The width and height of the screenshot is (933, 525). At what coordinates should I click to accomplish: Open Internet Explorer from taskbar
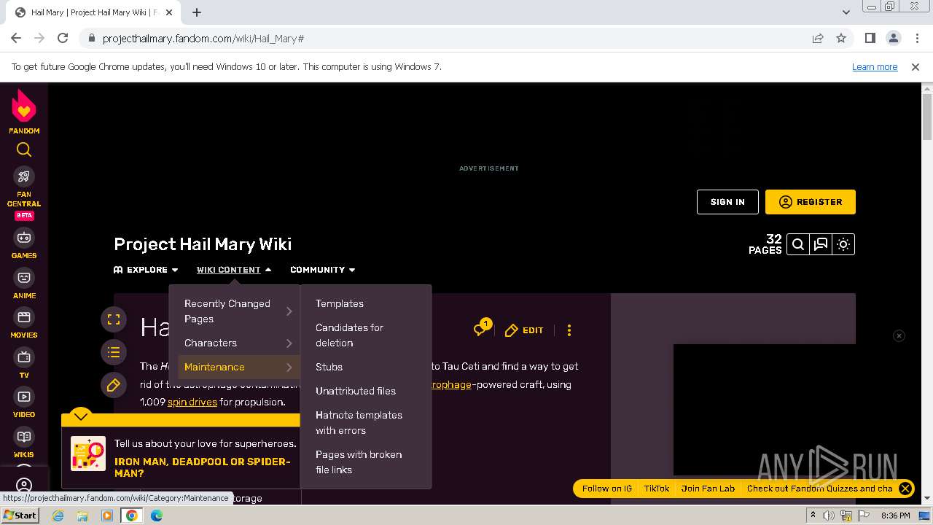pyautogui.click(x=58, y=516)
